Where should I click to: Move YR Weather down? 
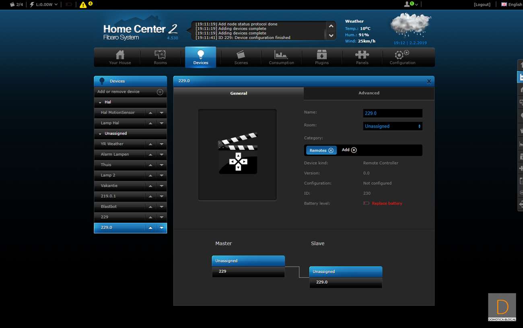click(162, 144)
